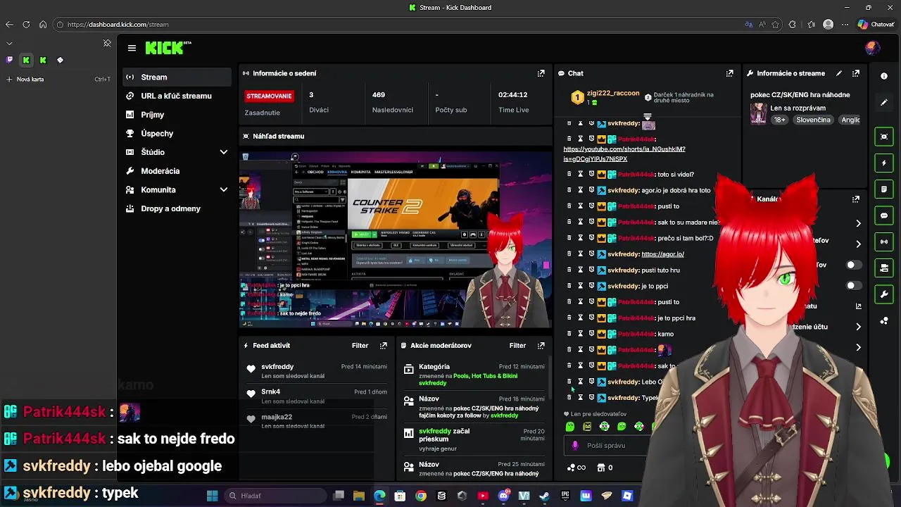The height and width of the screenshot is (507, 901).
Task: Click zigi222_raccoon top gifter name
Action: (x=613, y=94)
